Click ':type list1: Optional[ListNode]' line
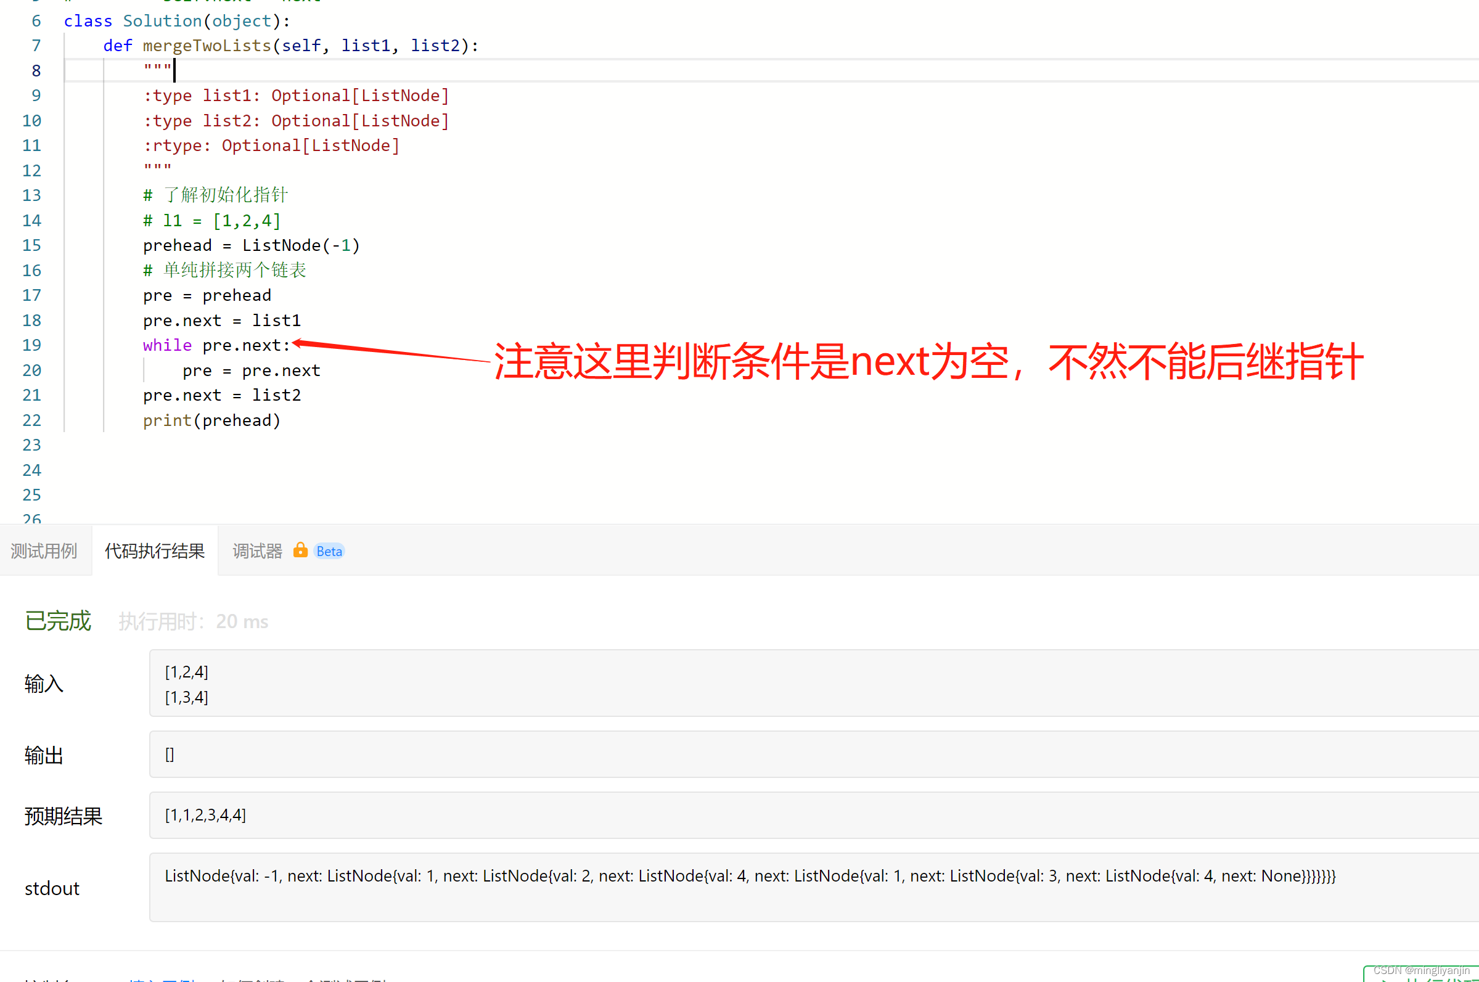This screenshot has height=982, width=1479. pyautogui.click(x=296, y=95)
